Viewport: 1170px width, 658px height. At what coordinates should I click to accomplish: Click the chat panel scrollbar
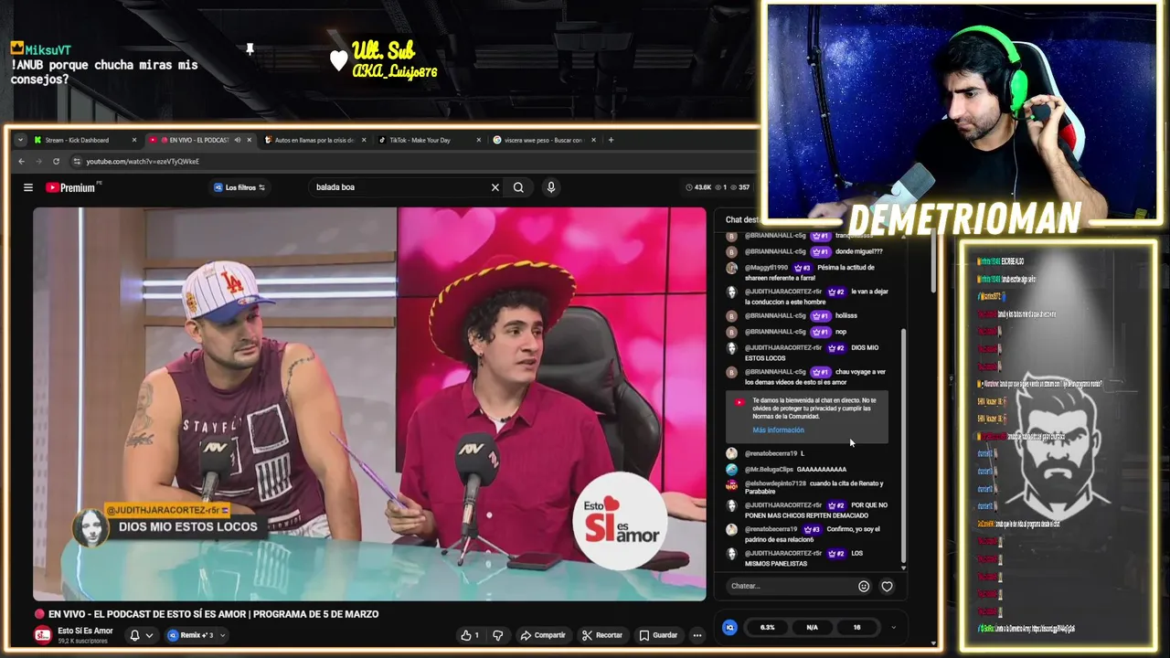[x=904, y=448]
